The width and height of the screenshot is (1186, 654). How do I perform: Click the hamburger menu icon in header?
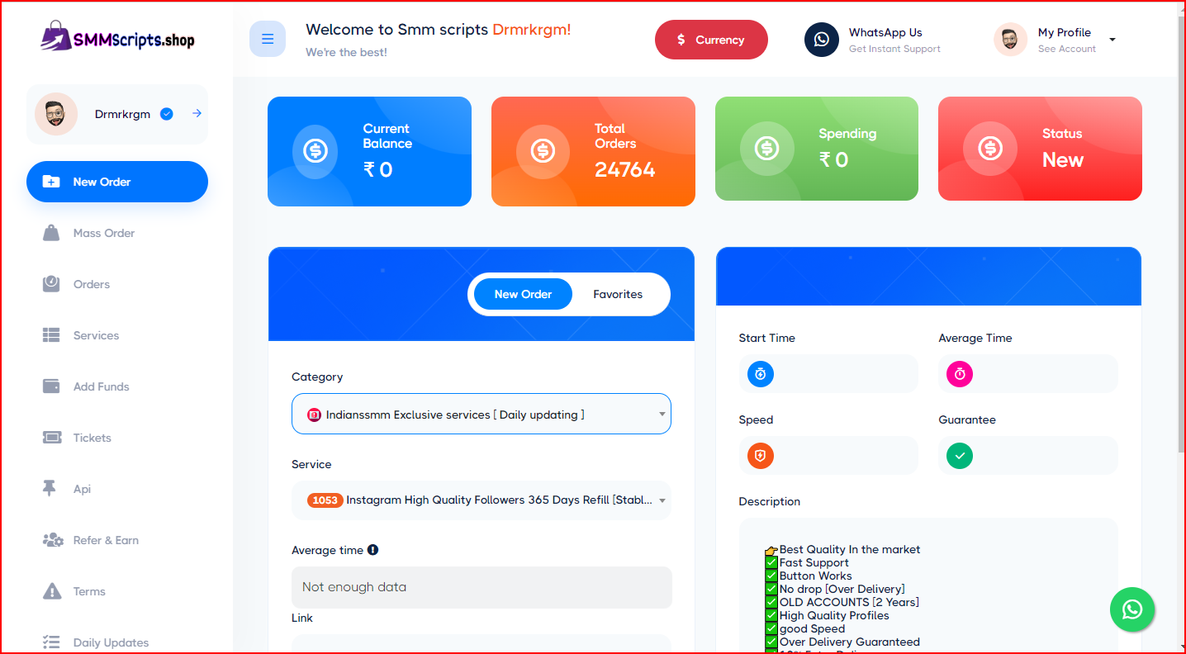click(267, 40)
